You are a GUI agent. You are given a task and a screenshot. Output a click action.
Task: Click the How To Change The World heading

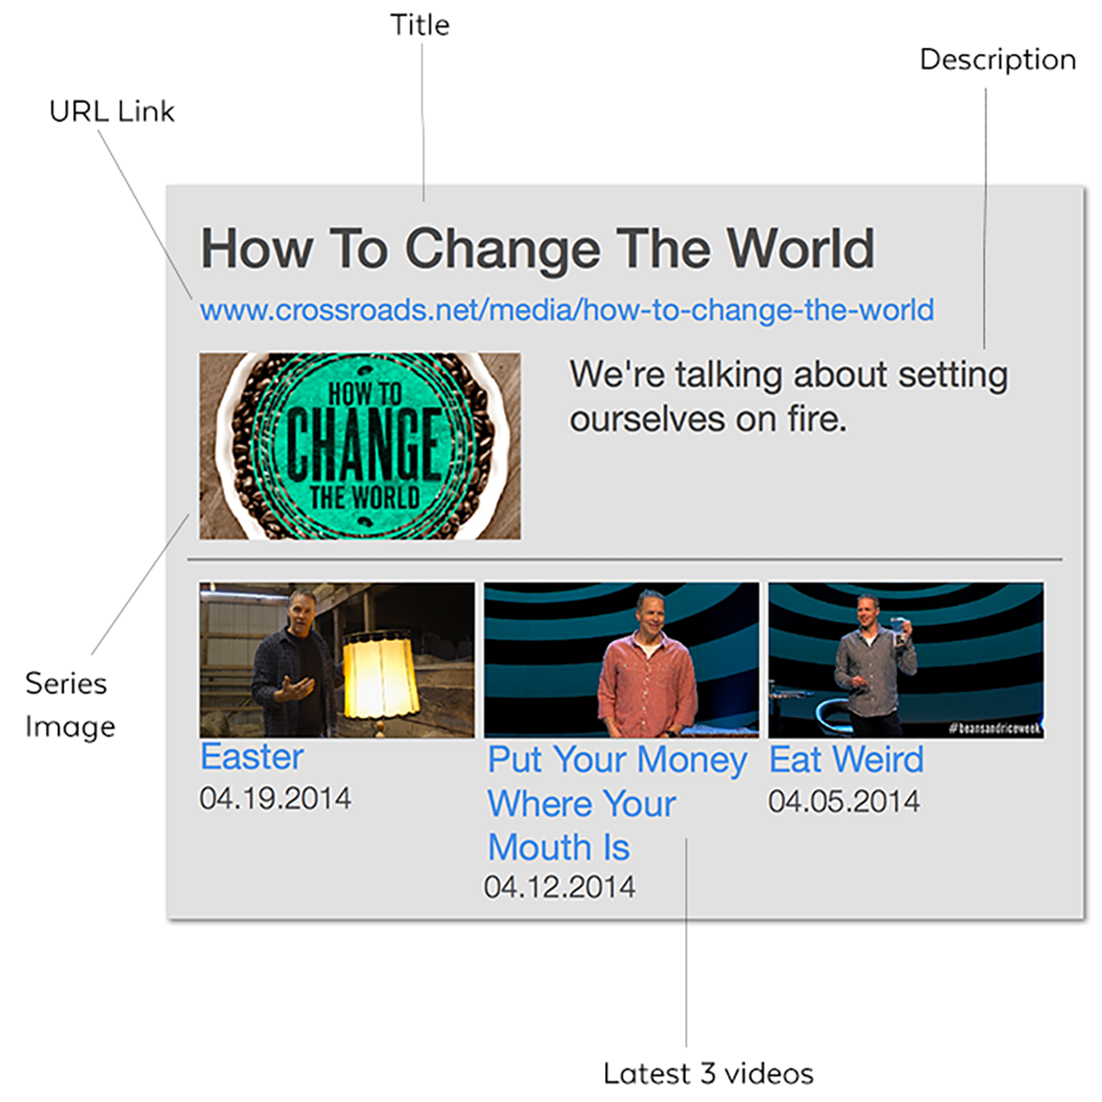tap(538, 248)
